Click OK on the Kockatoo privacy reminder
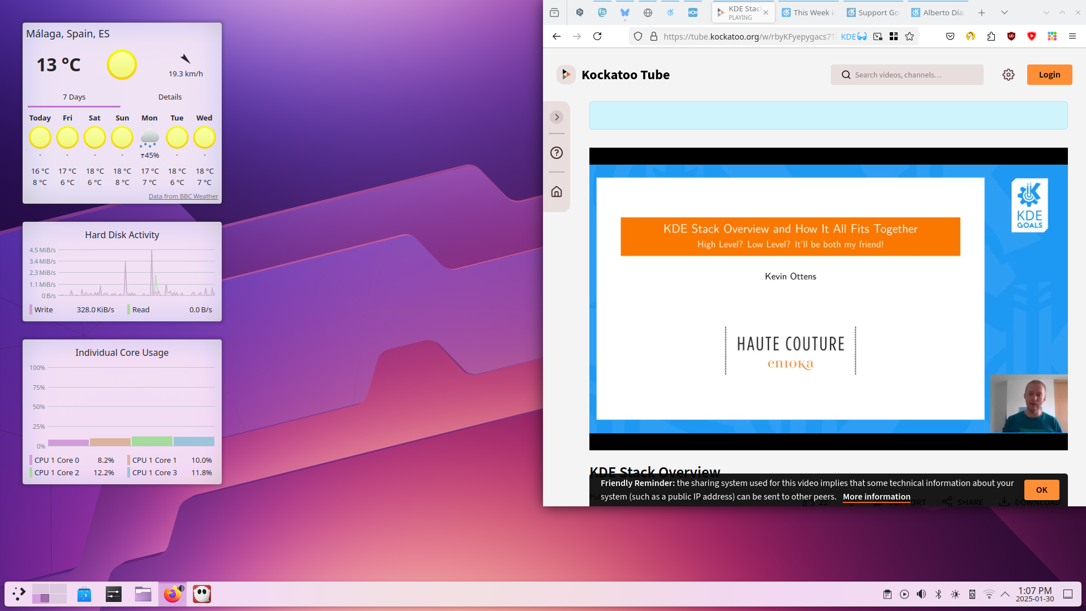The width and height of the screenshot is (1086, 611). pos(1042,489)
